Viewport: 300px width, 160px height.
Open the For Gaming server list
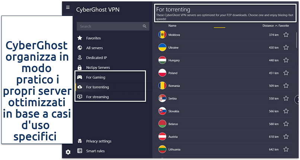[x=96, y=77]
